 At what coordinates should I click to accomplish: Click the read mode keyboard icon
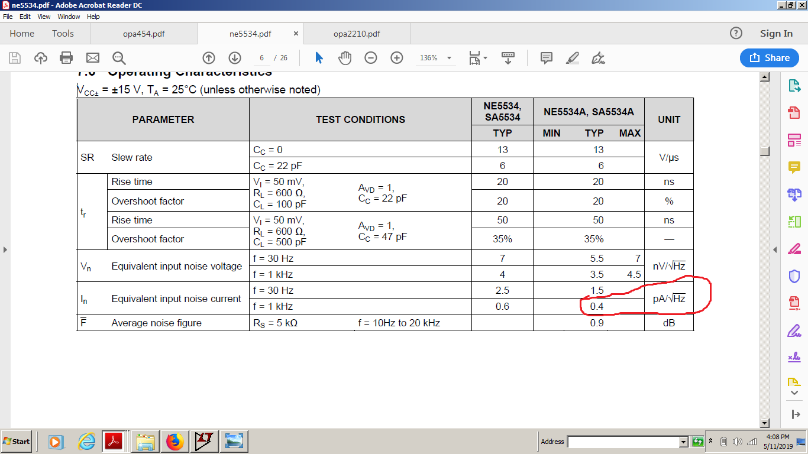508,58
